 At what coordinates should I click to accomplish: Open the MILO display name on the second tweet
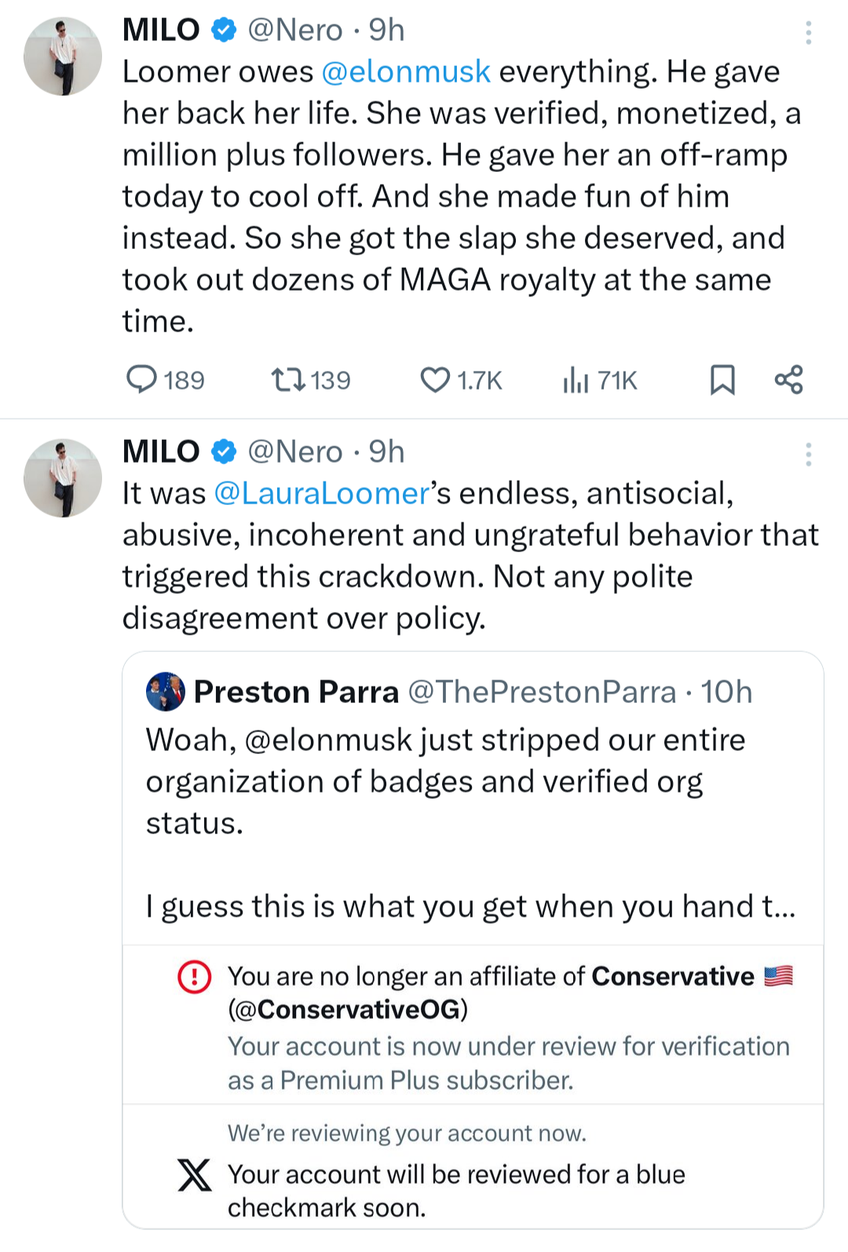161,452
